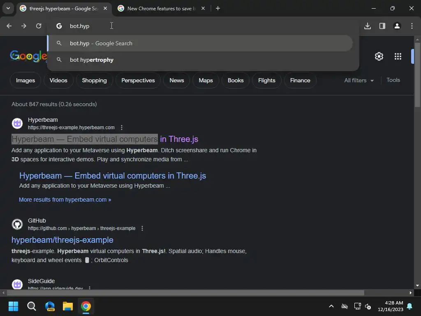Screen dimensions: 421x316
Task: Show hidden system tray icons
Action: tap(331, 306)
